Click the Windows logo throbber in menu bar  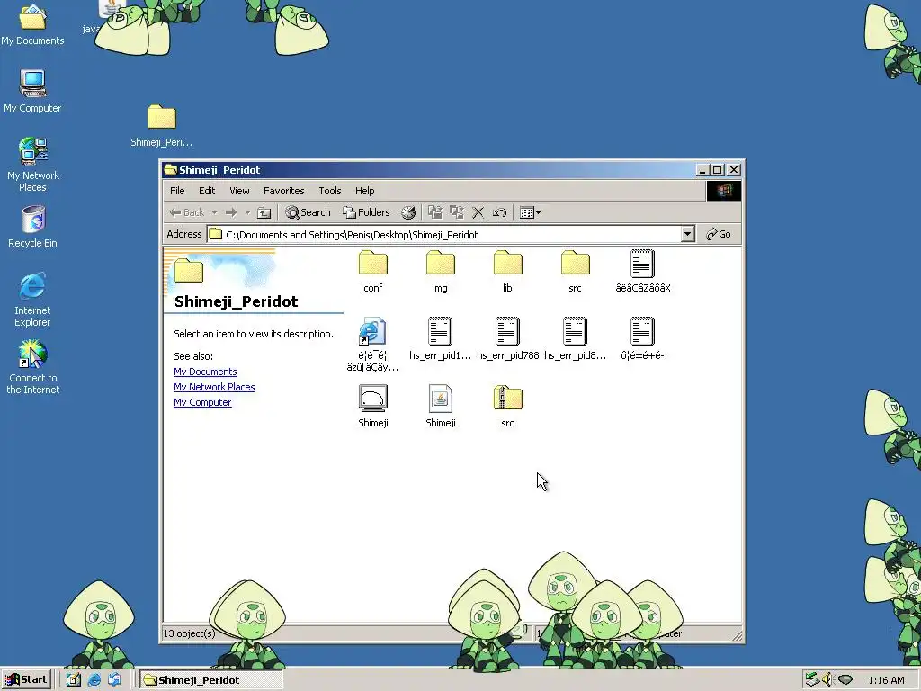pyautogui.click(x=724, y=191)
